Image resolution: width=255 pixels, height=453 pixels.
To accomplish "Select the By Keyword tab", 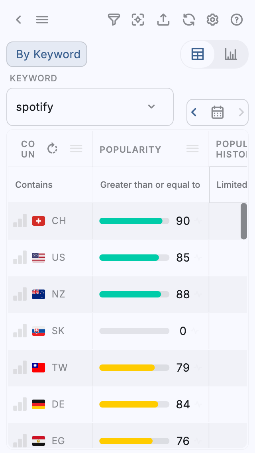I will [47, 54].
